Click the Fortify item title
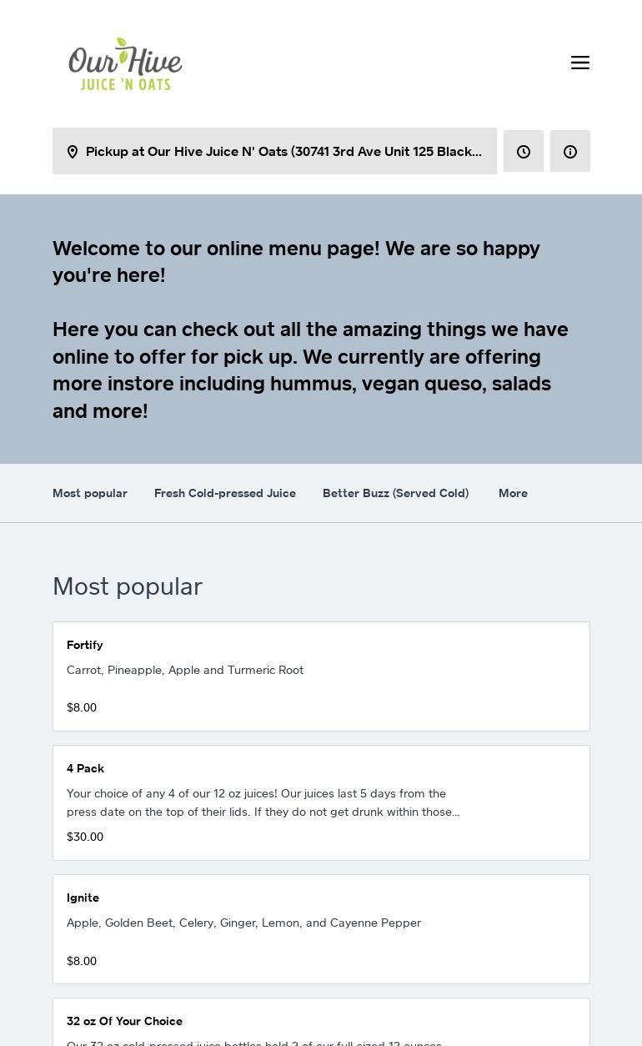Viewport: 642px width, 1046px height. [x=85, y=646]
